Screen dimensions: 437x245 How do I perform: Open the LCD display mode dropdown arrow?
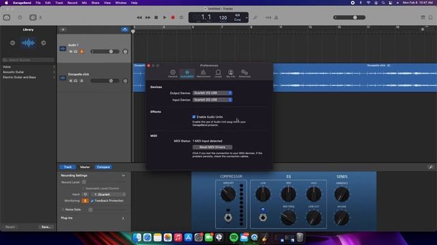pyautogui.click(x=246, y=18)
